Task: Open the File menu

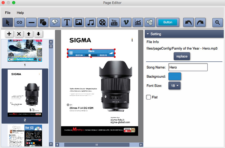Action: click(8, 13)
